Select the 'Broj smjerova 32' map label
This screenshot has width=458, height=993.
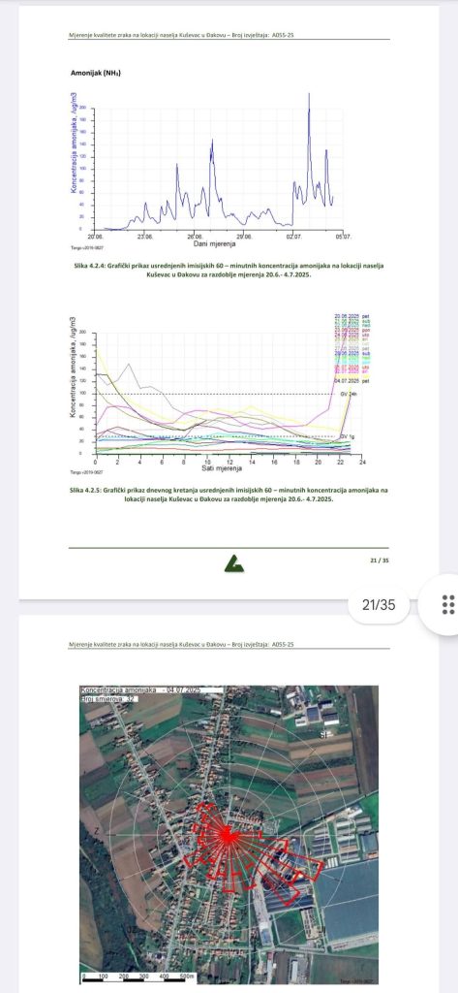pyautogui.click(x=108, y=698)
